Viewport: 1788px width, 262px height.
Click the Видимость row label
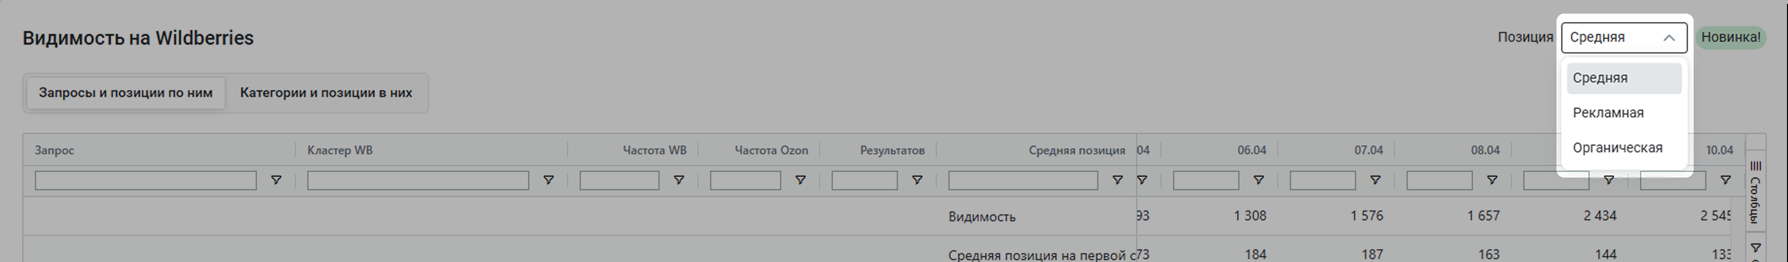[982, 217]
